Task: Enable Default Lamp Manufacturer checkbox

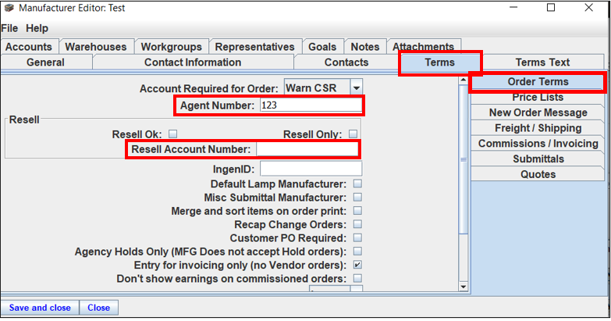Action: [x=357, y=184]
